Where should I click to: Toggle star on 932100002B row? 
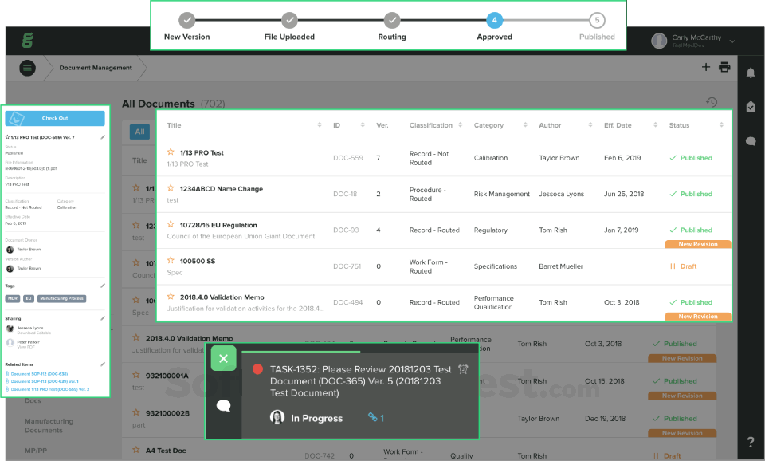[x=136, y=412]
